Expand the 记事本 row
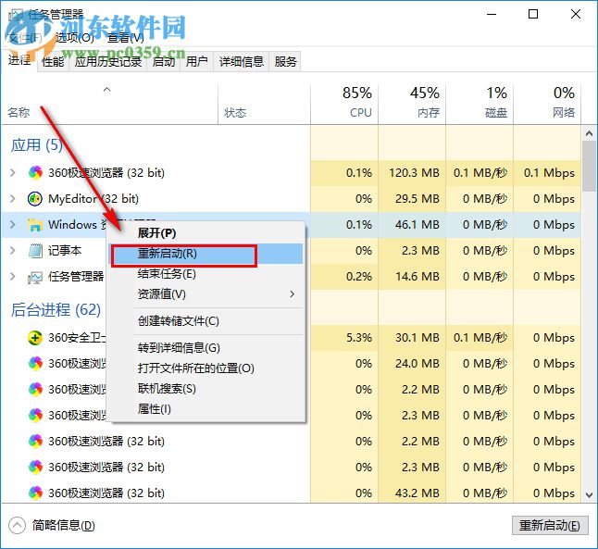The image size is (598, 549). 13,251
